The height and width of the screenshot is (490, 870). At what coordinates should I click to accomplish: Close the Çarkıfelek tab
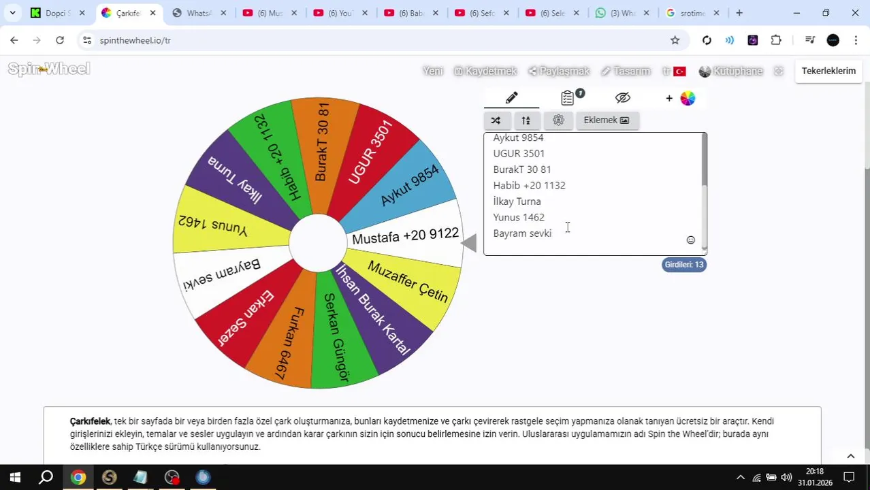[152, 13]
